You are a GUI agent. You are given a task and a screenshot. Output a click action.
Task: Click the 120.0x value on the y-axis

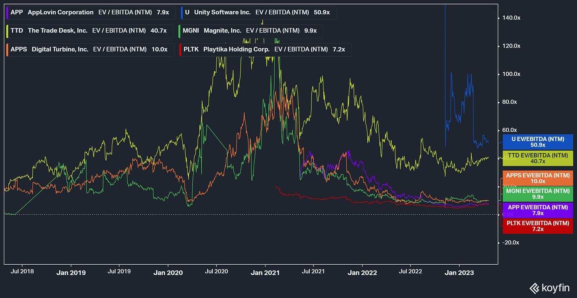(511, 46)
